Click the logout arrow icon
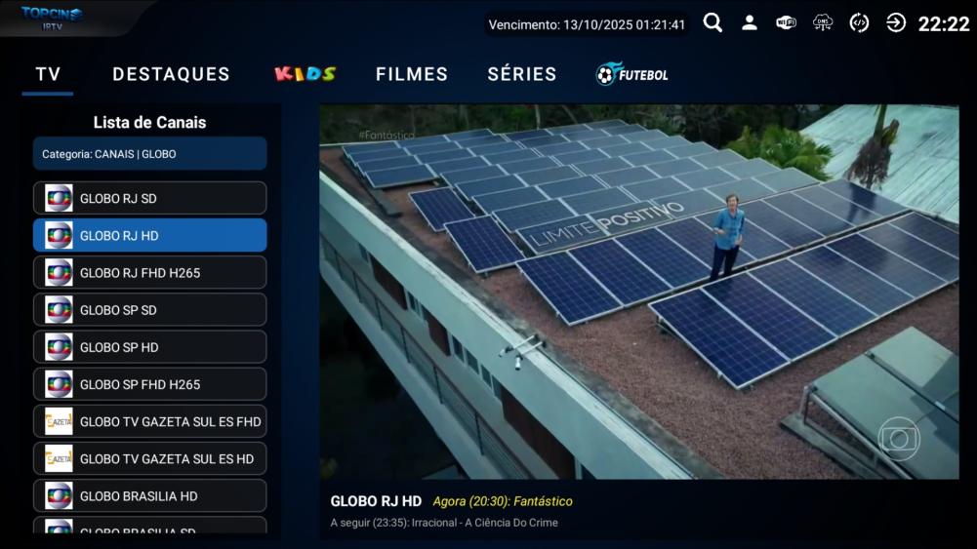The height and width of the screenshot is (549, 977). point(896,23)
